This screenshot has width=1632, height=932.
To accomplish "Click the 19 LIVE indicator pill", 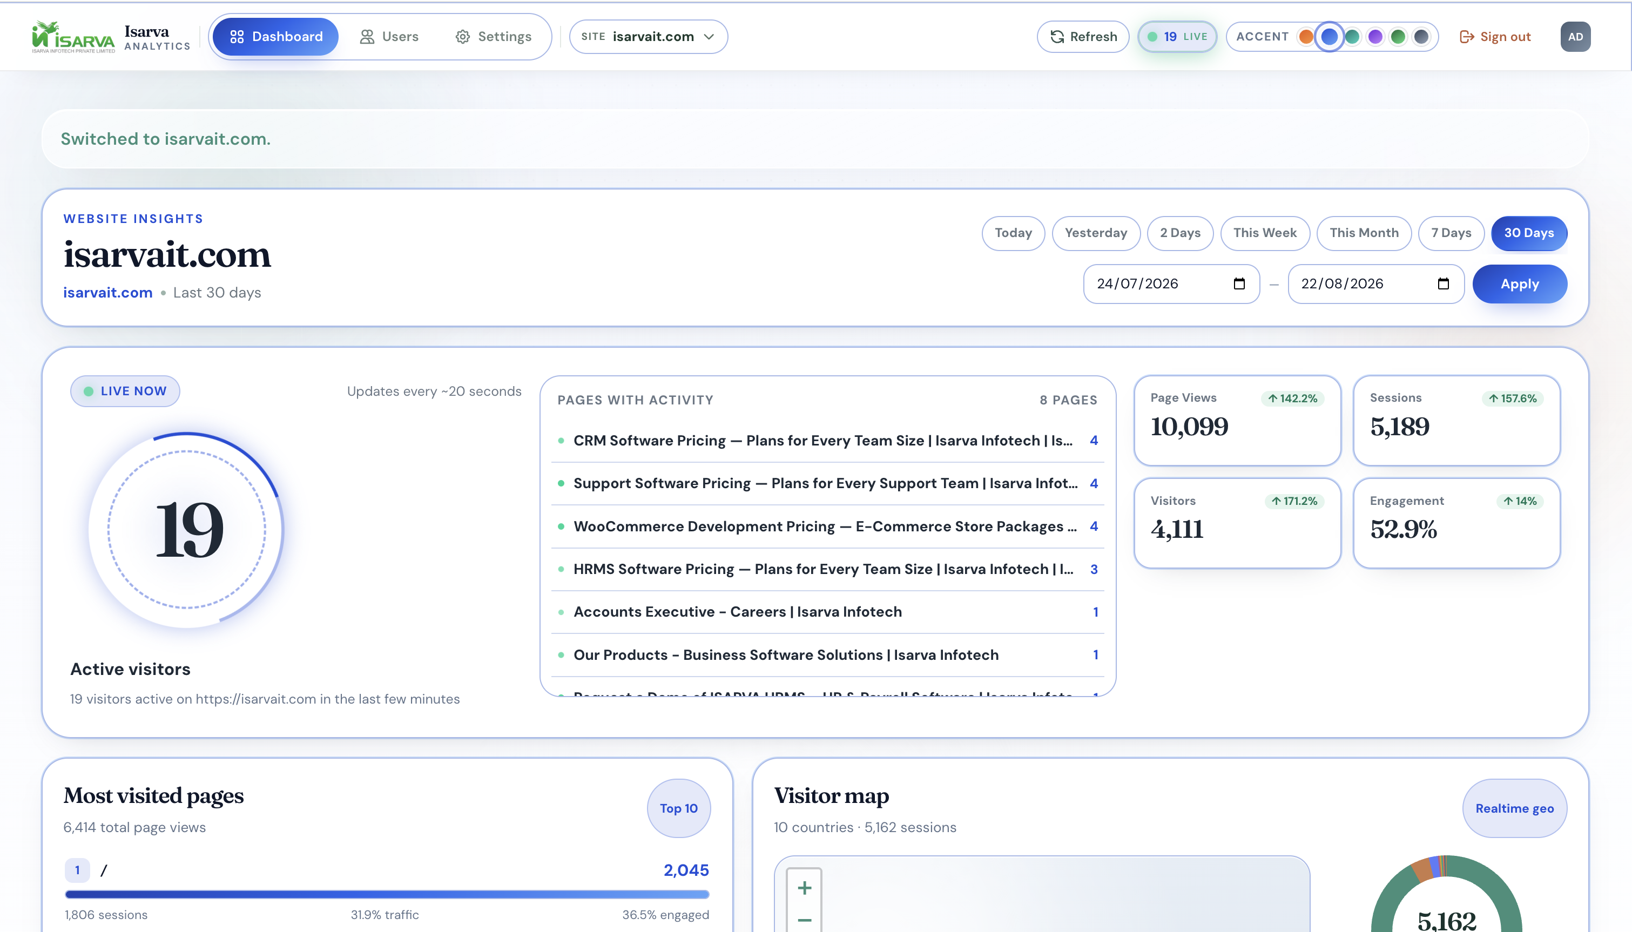I will pyautogui.click(x=1177, y=37).
